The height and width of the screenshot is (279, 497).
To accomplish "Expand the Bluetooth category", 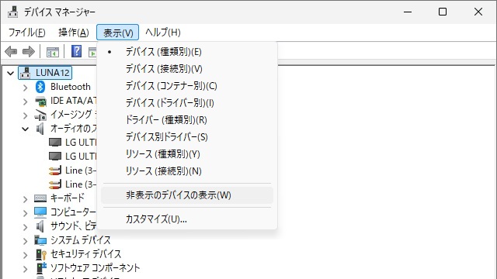I will click(x=26, y=88).
